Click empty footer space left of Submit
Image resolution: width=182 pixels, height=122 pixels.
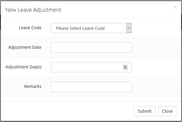pos(66,111)
